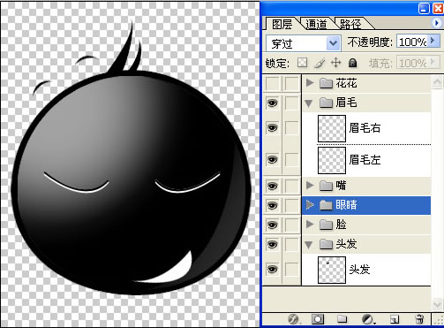Hide the 脸 group
444x328 pixels.
(x=272, y=225)
